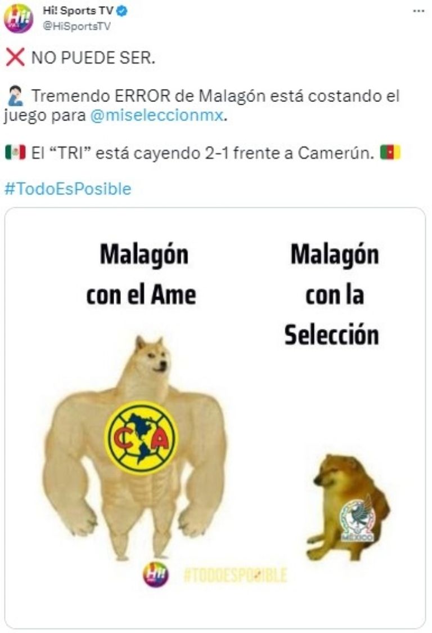This screenshot has height=633, width=432.
Task: Click the 'NO PUEDE SER.' tweet text
Action: [x=93, y=58]
